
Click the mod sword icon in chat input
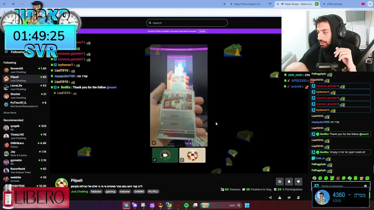pyautogui.click(x=316, y=186)
